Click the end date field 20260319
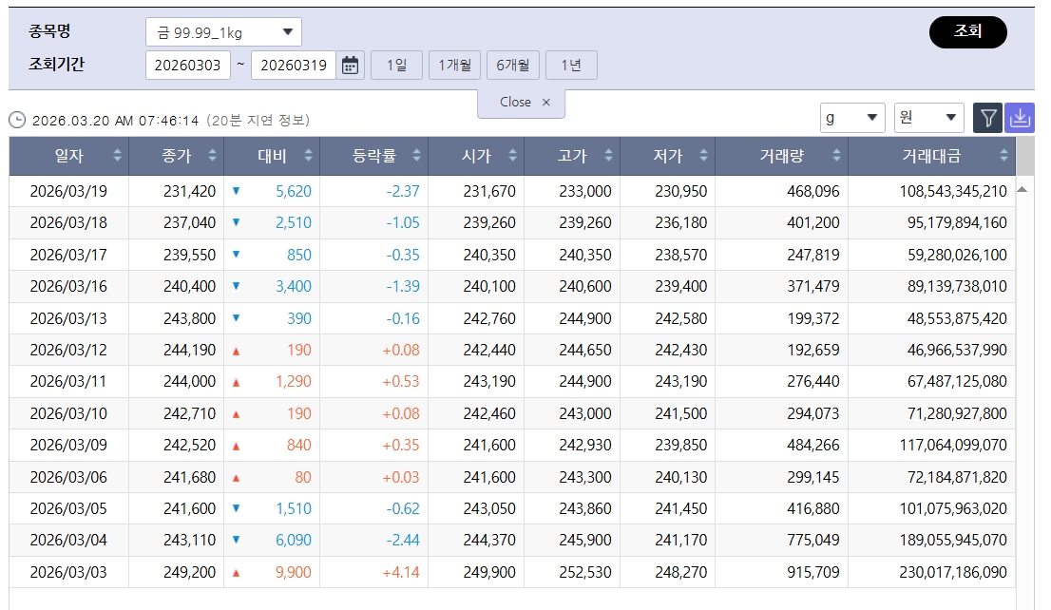 click(294, 65)
